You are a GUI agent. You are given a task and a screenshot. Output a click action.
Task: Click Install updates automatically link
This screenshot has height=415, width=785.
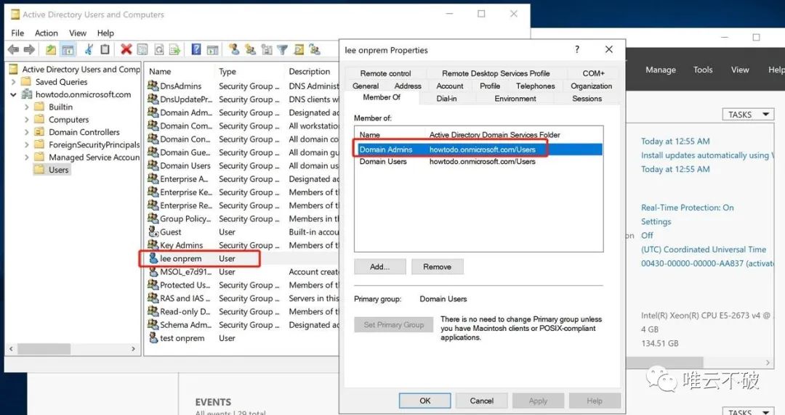708,155
